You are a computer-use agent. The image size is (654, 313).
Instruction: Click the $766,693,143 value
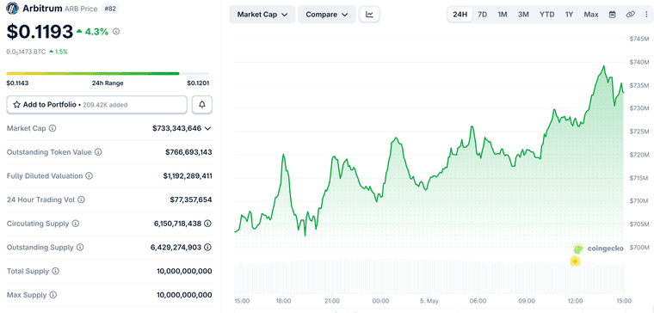188,152
